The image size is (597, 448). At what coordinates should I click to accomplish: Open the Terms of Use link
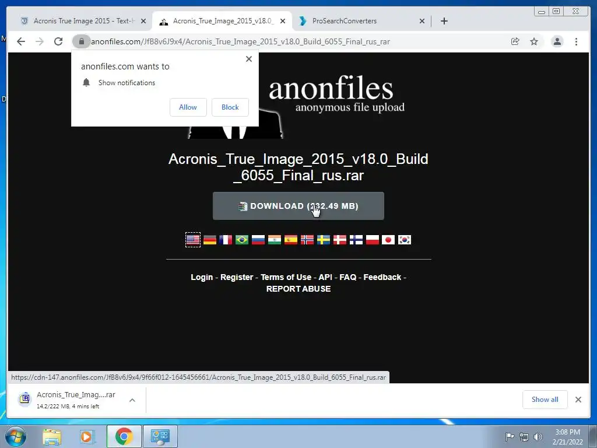[x=286, y=277]
